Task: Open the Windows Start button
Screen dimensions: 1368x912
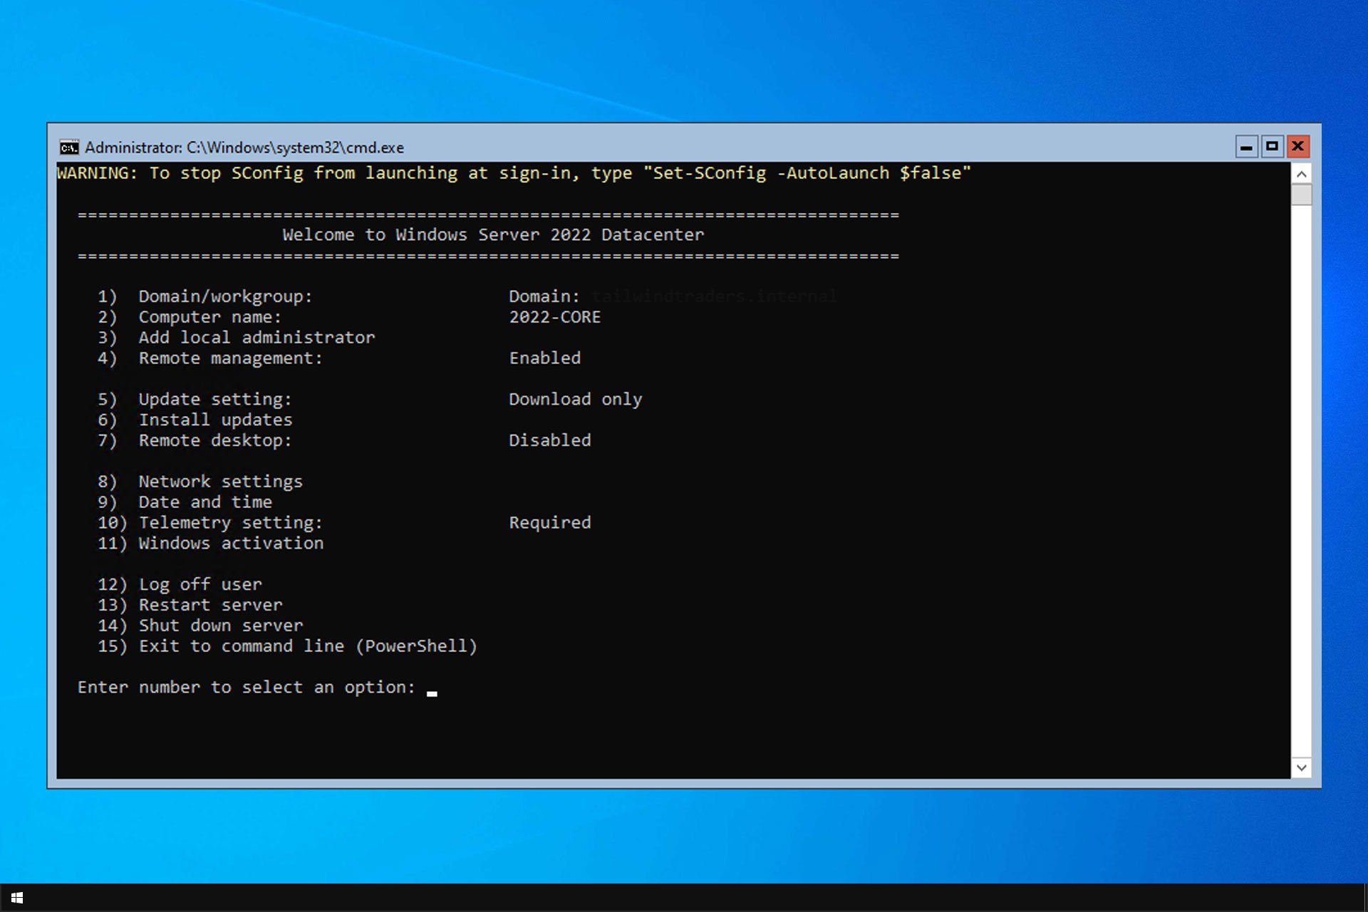Action: [x=17, y=898]
